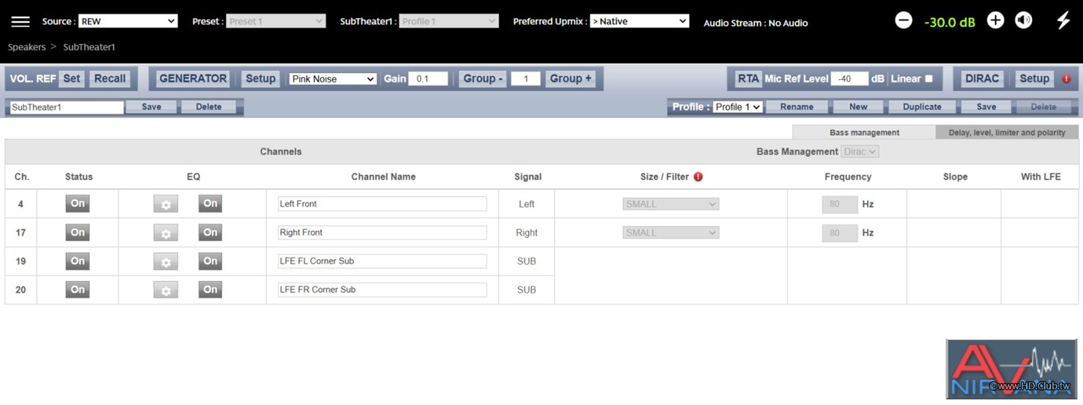
Task: Switch to Delay, level, limiter and polarity tab
Action: [x=1007, y=133]
